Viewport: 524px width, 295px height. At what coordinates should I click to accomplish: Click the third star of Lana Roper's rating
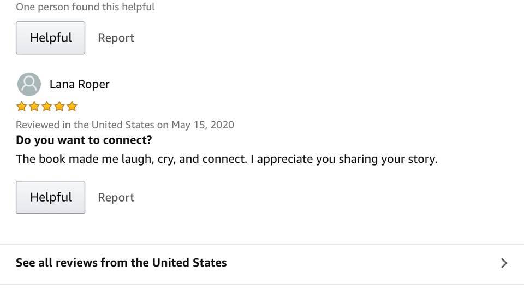pyautogui.click(x=47, y=106)
